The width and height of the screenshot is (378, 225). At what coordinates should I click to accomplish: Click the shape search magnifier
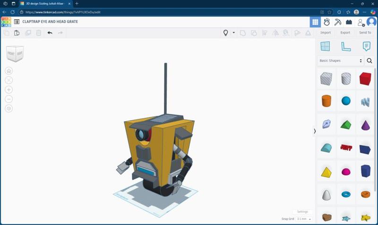369,61
